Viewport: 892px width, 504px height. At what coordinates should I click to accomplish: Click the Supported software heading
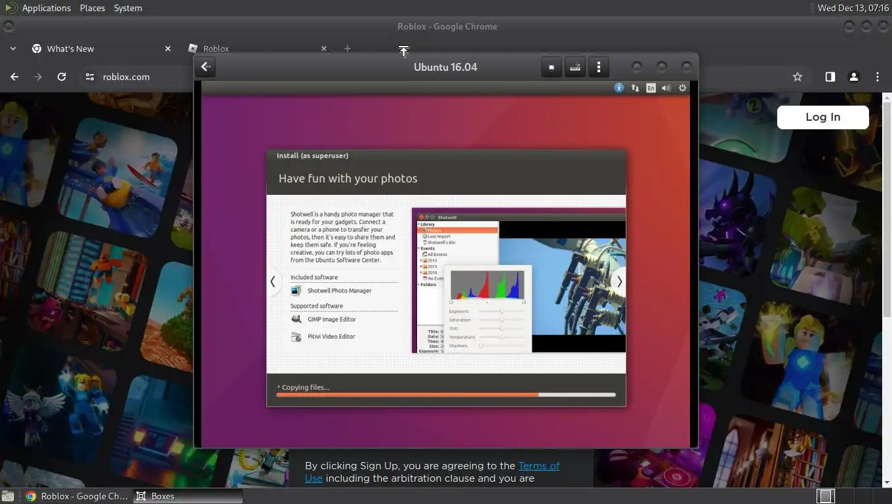pos(317,306)
